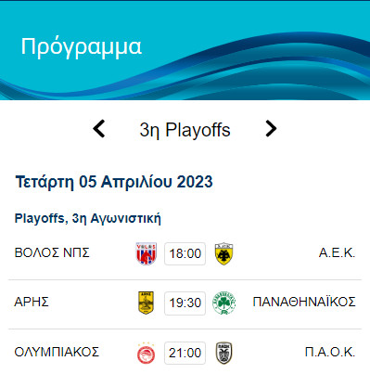The width and height of the screenshot is (370, 374).
Task: Open the 19:30 match time box
Action: point(185,303)
